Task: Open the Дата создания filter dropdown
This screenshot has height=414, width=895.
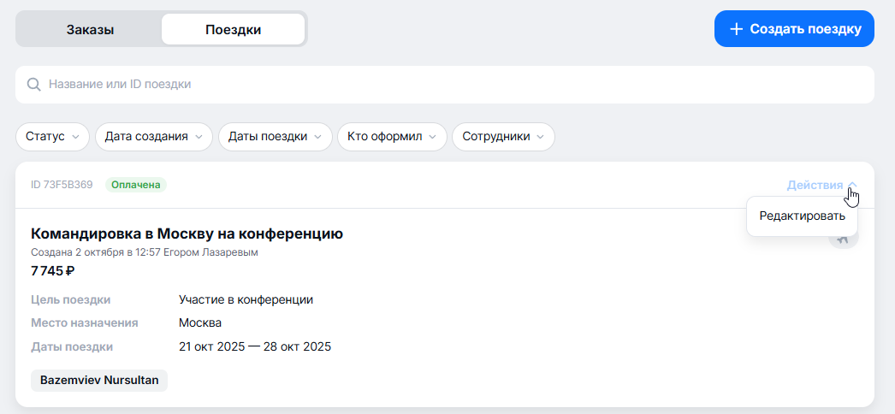Action: tap(153, 137)
